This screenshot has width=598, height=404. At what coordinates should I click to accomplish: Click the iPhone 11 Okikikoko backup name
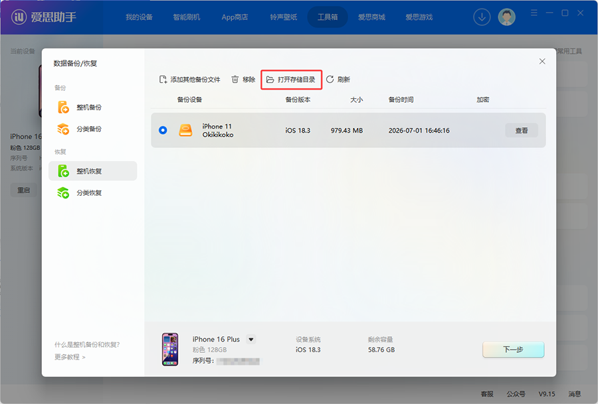[x=218, y=130]
